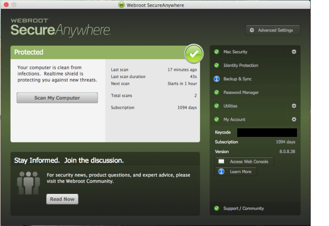The height and width of the screenshot is (226, 329).
Task: Start scan with Scan My Computer
Action: (x=57, y=98)
